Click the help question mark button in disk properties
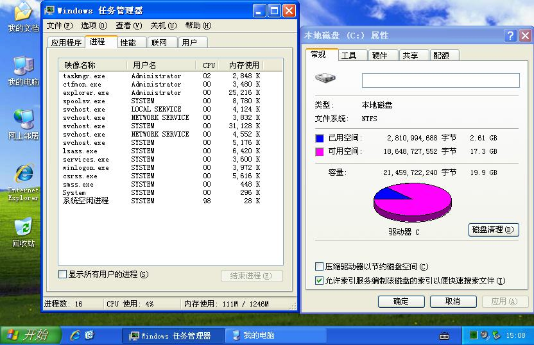 click(510, 36)
